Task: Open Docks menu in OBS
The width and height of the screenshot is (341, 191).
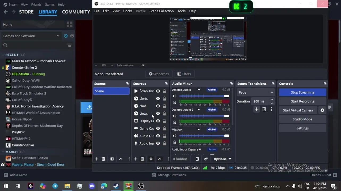Action: click(x=128, y=11)
